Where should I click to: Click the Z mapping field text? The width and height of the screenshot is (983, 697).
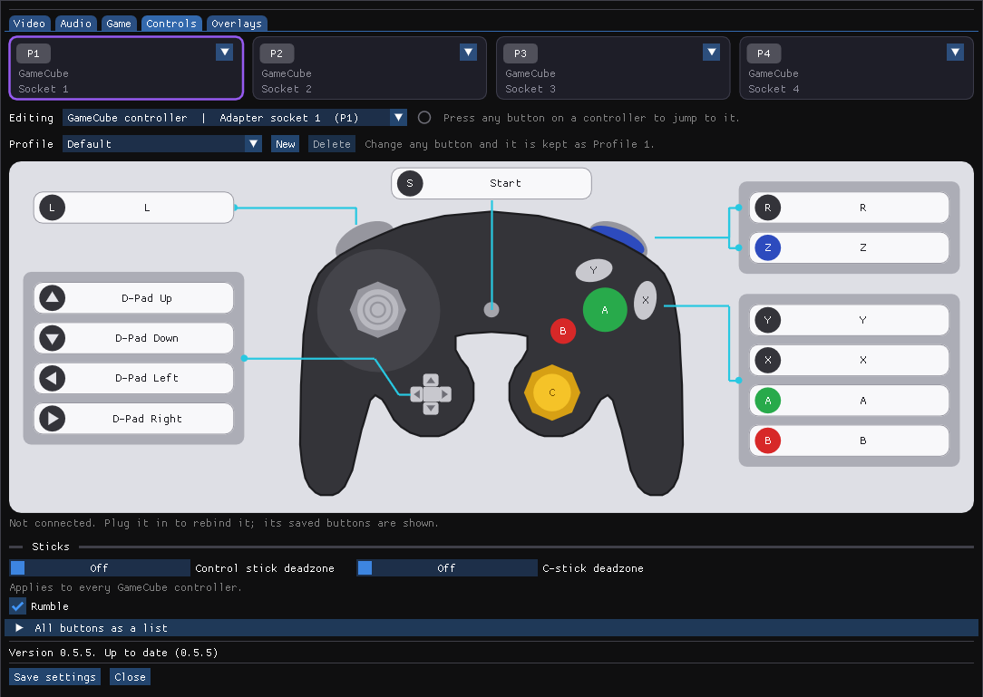point(863,247)
